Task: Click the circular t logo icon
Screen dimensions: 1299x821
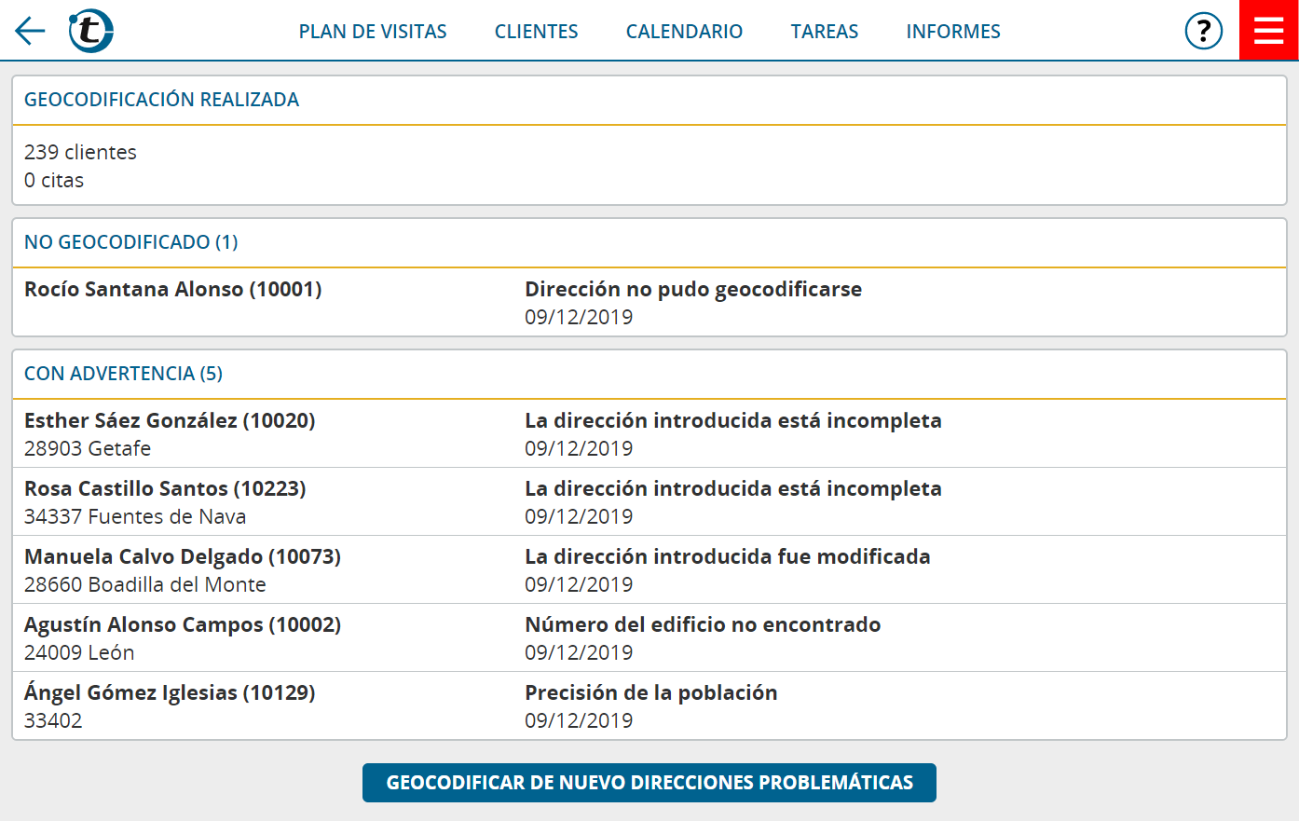Action: click(x=90, y=31)
